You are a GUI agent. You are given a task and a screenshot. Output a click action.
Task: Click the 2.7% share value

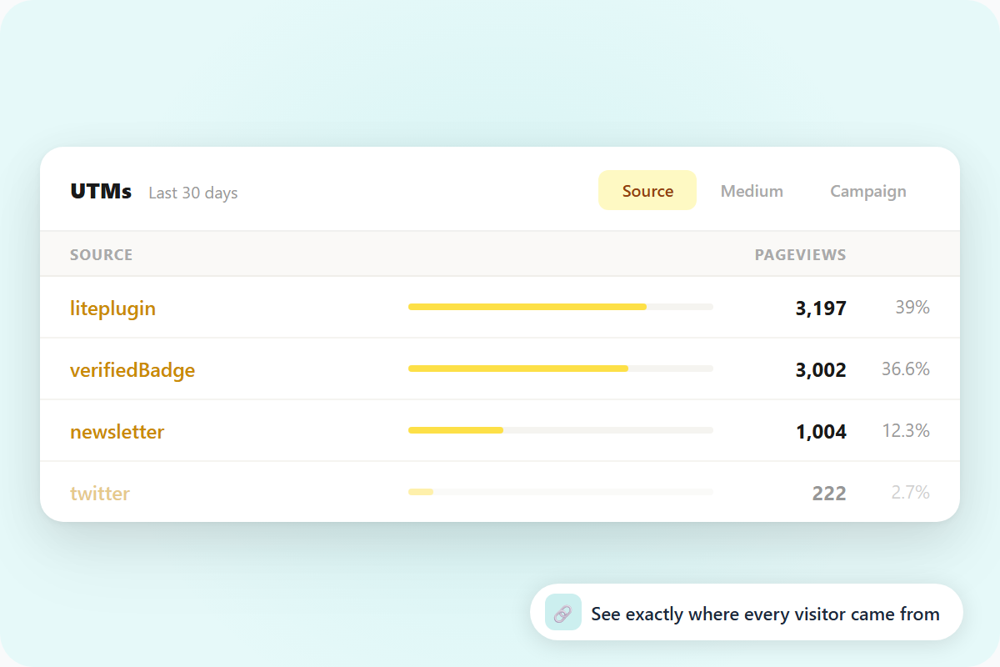(910, 492)
